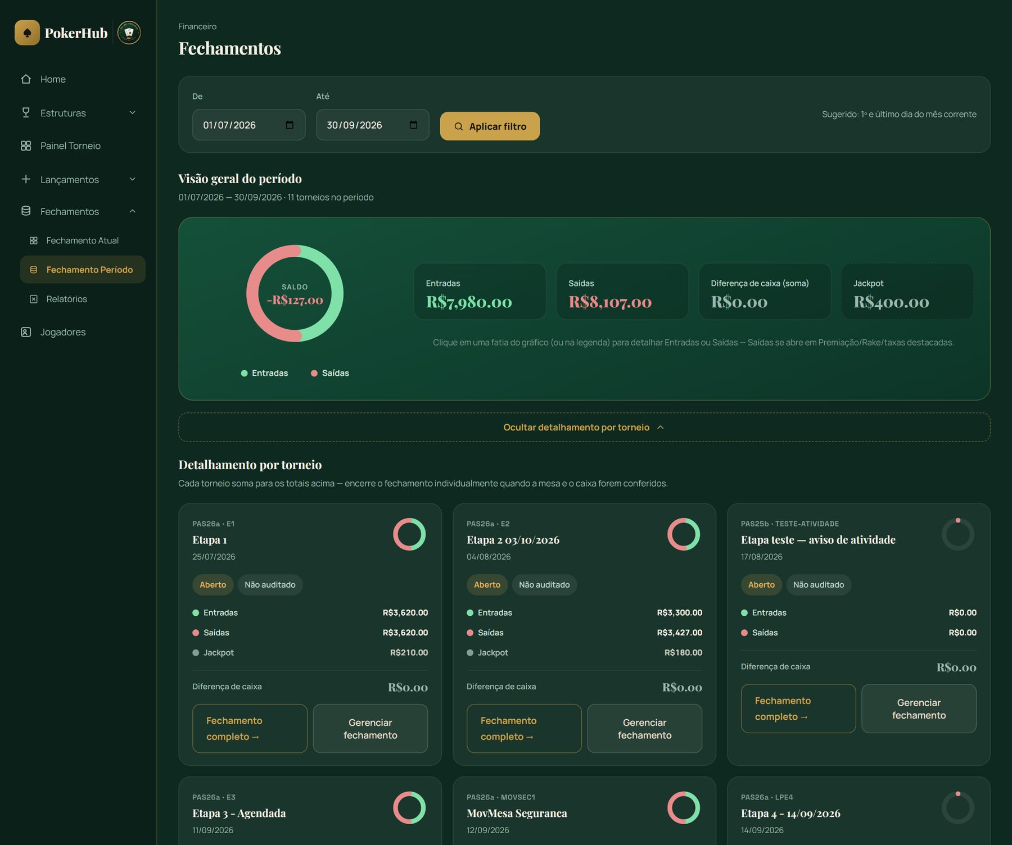Screen dimensions: 1012x845
Task: Click the Saídas R$8,107.00 summary card
Action: tap(622, 292)
